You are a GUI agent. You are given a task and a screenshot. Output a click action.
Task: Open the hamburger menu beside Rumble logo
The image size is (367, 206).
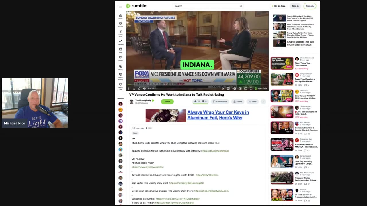tap(120, 6)
